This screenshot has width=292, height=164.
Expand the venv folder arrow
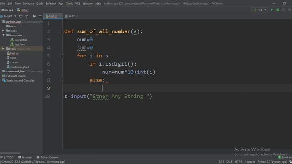3,49
